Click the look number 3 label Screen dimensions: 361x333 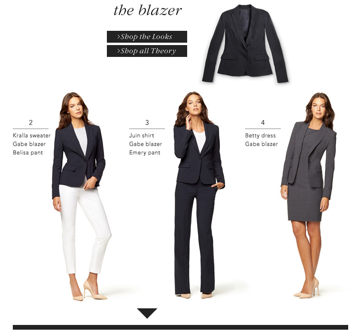[x=147, y=122]
